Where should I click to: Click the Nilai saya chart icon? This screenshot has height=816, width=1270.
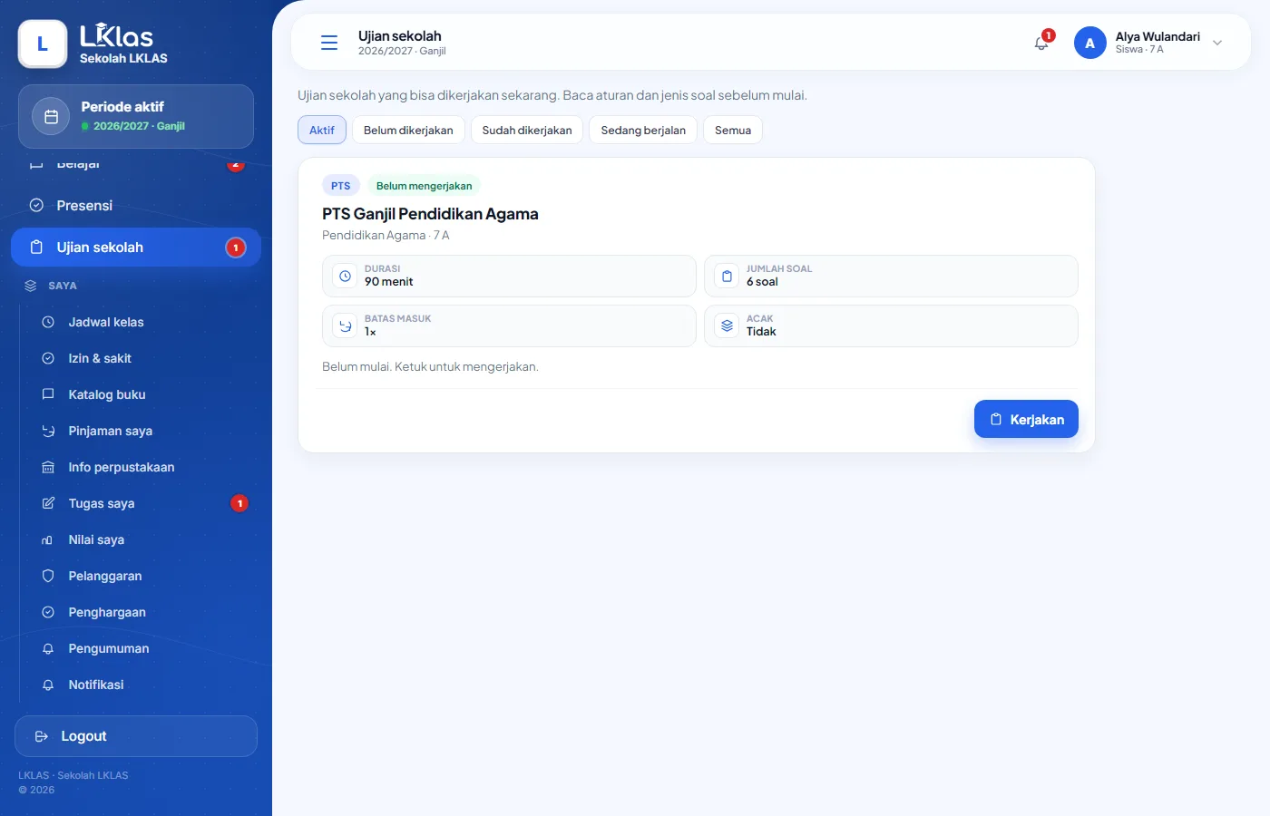click(x=48, y=539)
